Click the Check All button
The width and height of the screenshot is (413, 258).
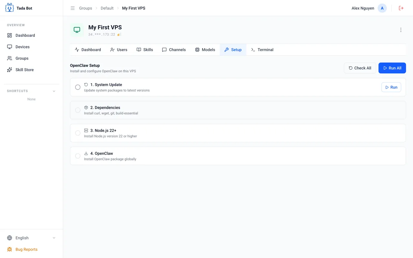pos(360,68)
